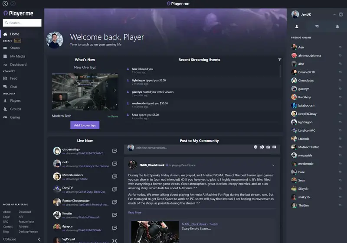Open the About link
Viewport: 347px width, 243px height.
(7, 212)
